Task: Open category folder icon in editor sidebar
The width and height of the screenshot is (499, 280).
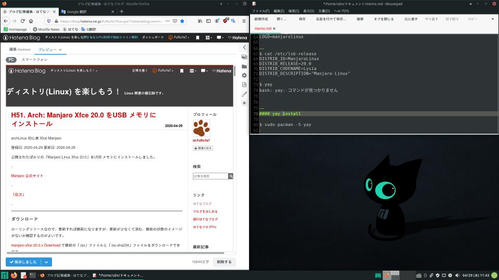Action: [244, 66]
